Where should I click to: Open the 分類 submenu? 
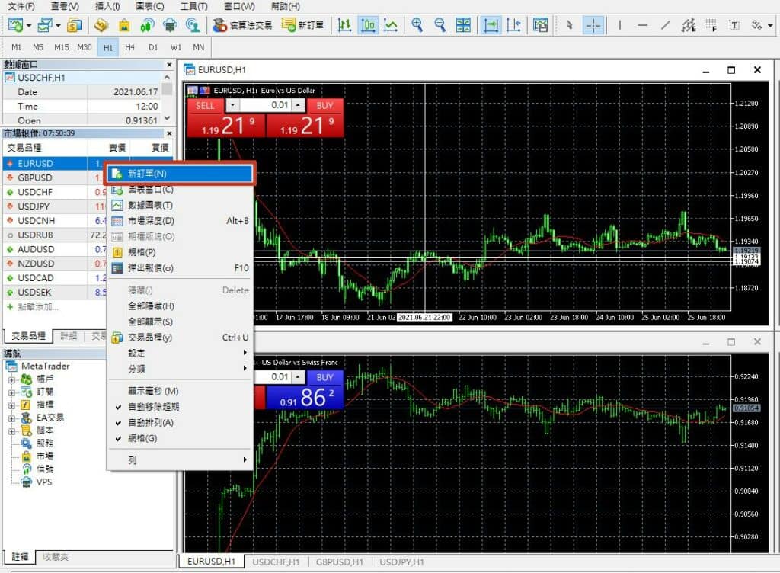pos(180,369)
